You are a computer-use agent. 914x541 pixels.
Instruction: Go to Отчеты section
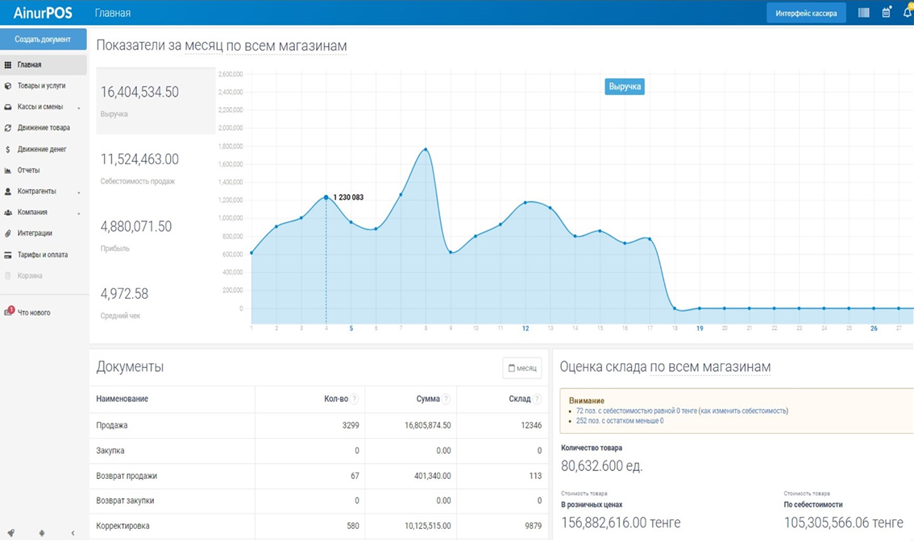pos(28,170)
